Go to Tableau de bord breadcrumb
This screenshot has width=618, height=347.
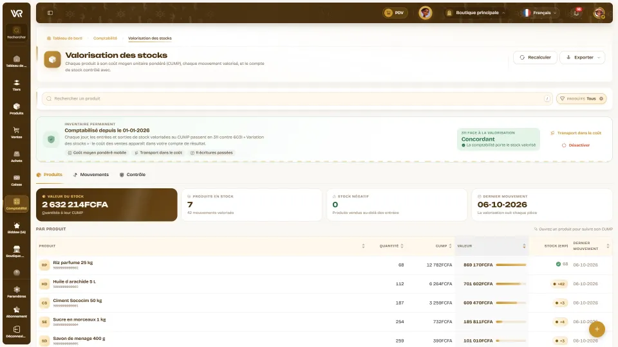coord(64,38)
